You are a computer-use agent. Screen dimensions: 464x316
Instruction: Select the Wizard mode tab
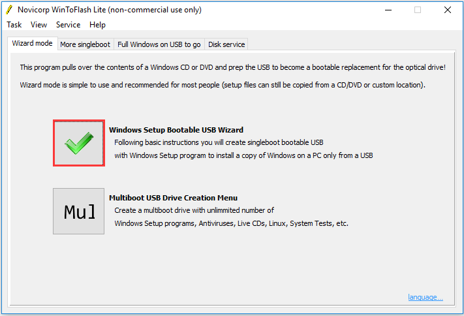click(32, 44)
